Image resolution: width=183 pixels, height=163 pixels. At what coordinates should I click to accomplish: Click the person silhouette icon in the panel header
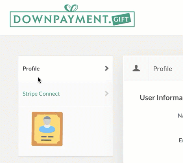(136, 68)
